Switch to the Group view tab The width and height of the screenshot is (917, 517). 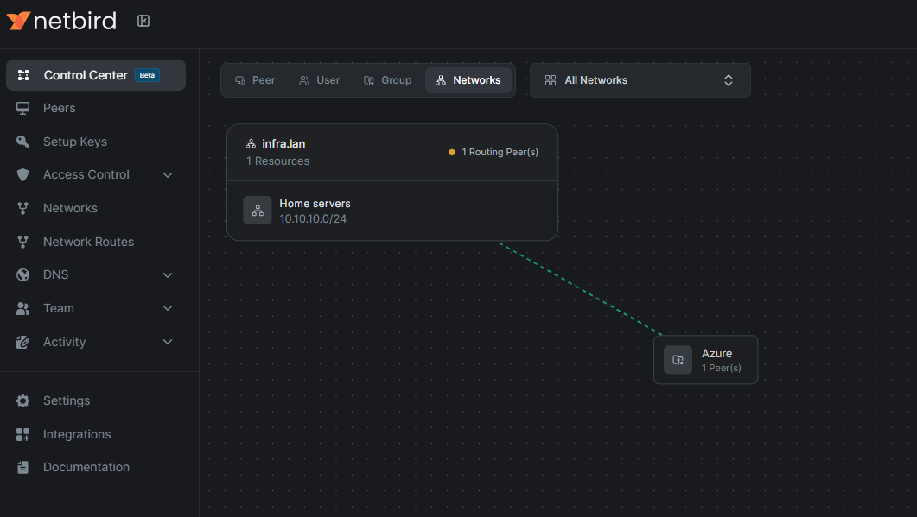[x=387, y=80]
